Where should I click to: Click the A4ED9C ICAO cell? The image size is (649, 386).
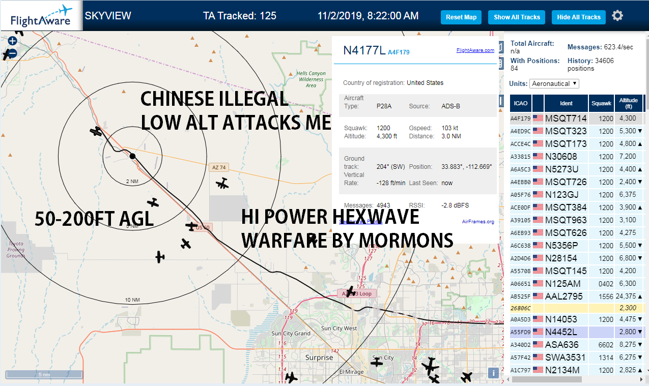[521, 131]
